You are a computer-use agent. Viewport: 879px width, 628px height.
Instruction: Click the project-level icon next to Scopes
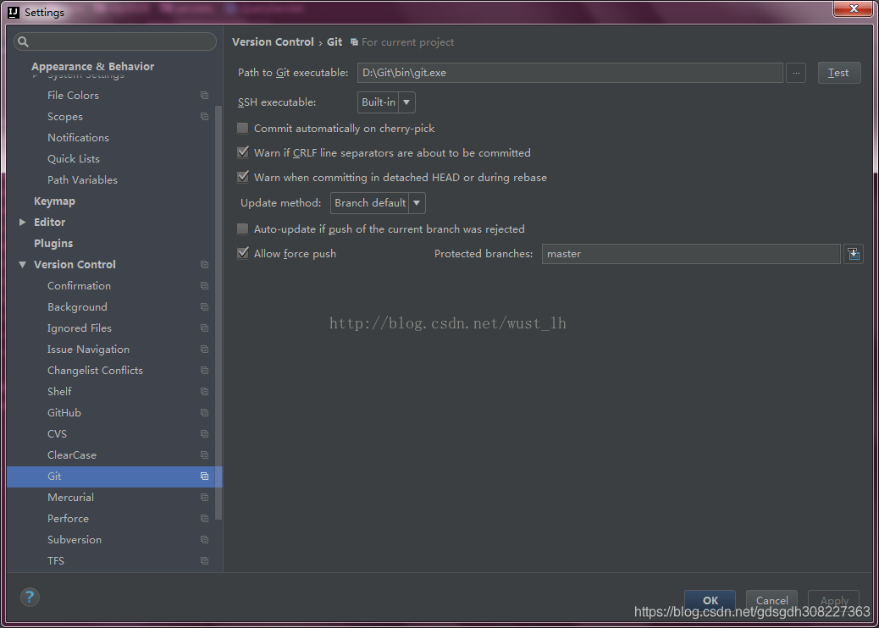[205, 117]
